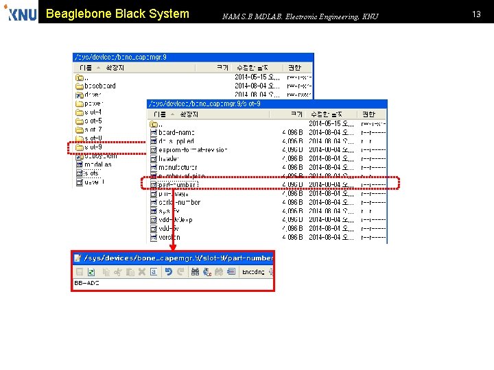Click the editor text area containing BB-ADC
Screen dimensions: 494x370
[174, 283]
